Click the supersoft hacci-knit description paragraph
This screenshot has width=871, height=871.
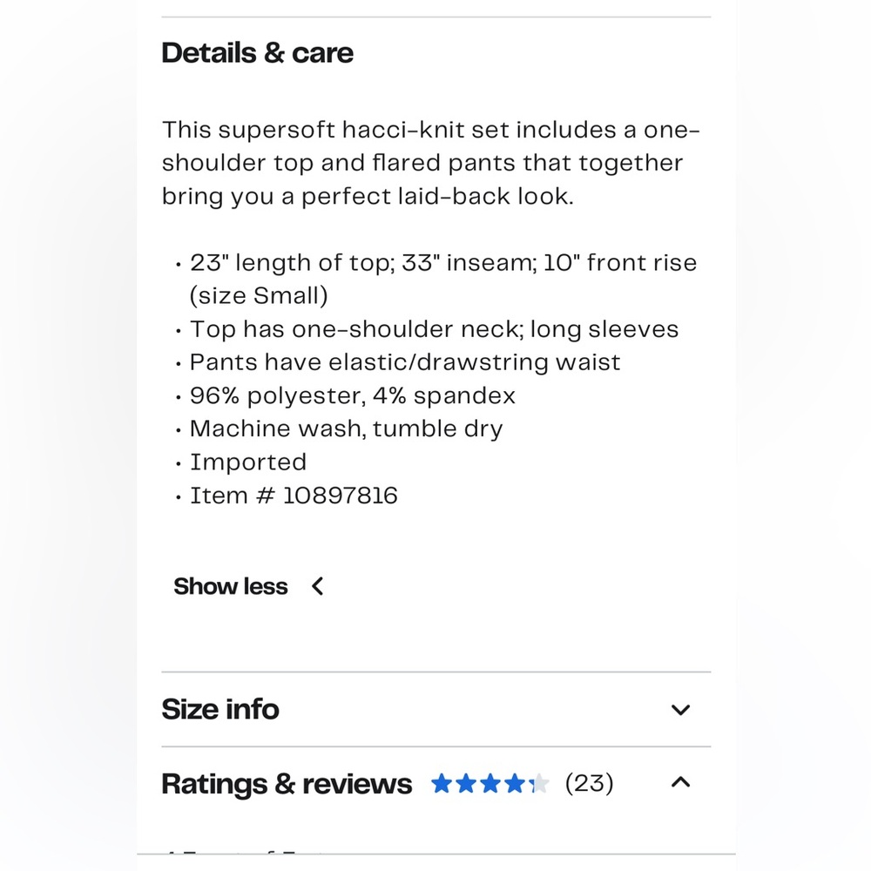(x=431, y=163)
